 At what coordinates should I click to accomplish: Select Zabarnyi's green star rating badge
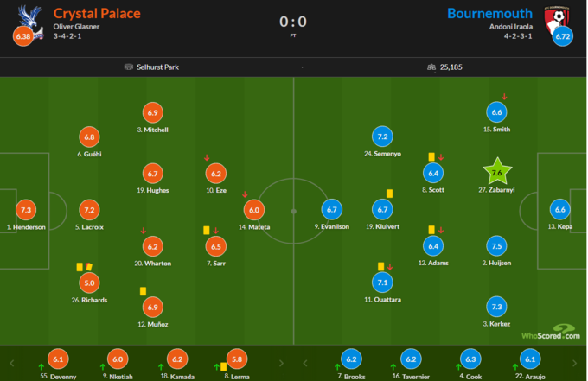(x=496, y=171)
